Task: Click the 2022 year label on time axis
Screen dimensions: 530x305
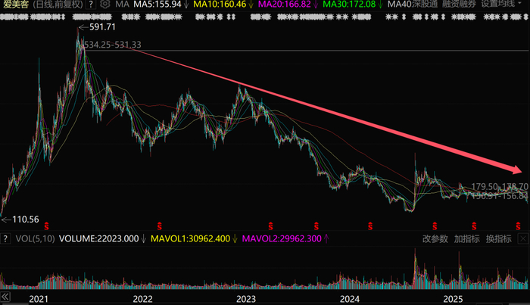Action: (142, 299)
